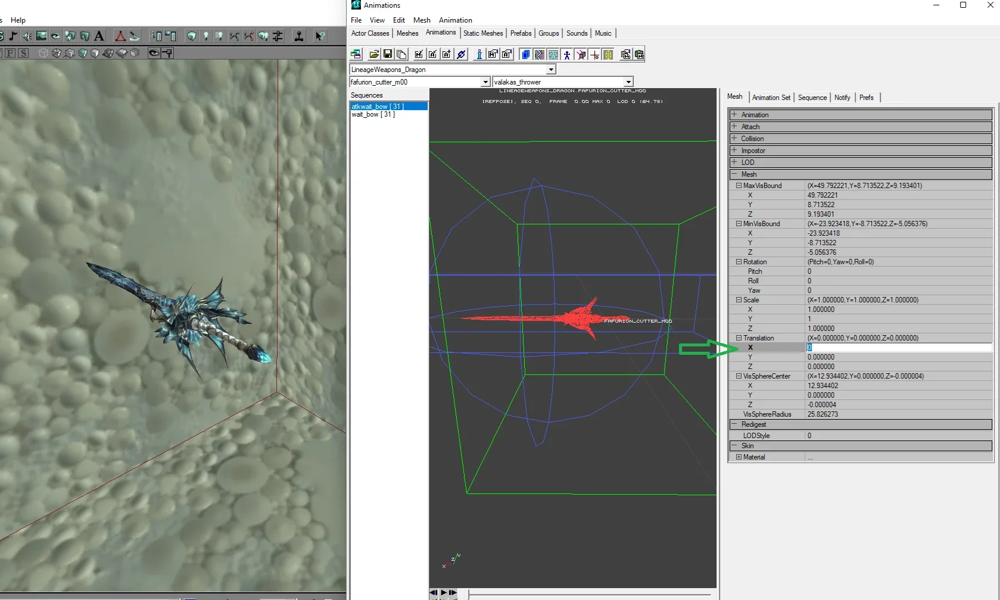Click the build geometry cube icon
Screen dimensions: 1000x600
[x=191, y=36]
